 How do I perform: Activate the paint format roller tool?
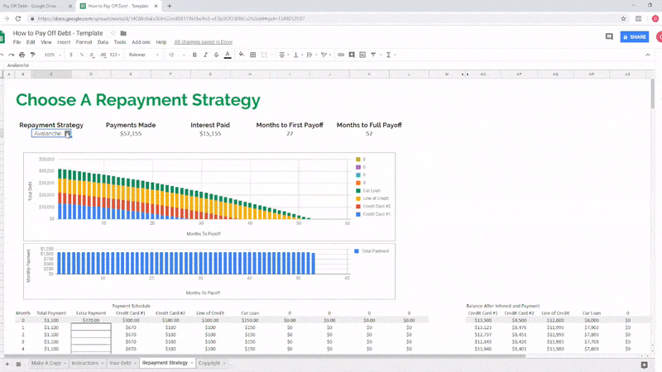(32, 55)
